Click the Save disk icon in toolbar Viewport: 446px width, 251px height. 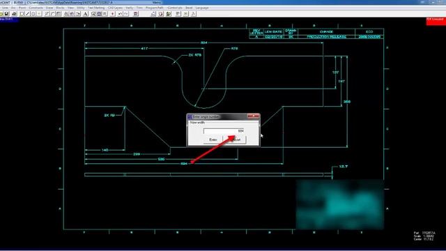point(6,14)
